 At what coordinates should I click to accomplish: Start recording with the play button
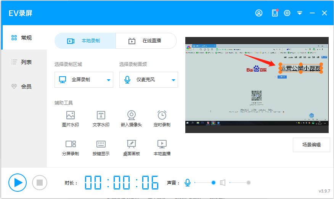[x=18, y=183]
